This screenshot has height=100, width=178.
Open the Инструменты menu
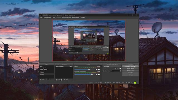pos(76,17)
